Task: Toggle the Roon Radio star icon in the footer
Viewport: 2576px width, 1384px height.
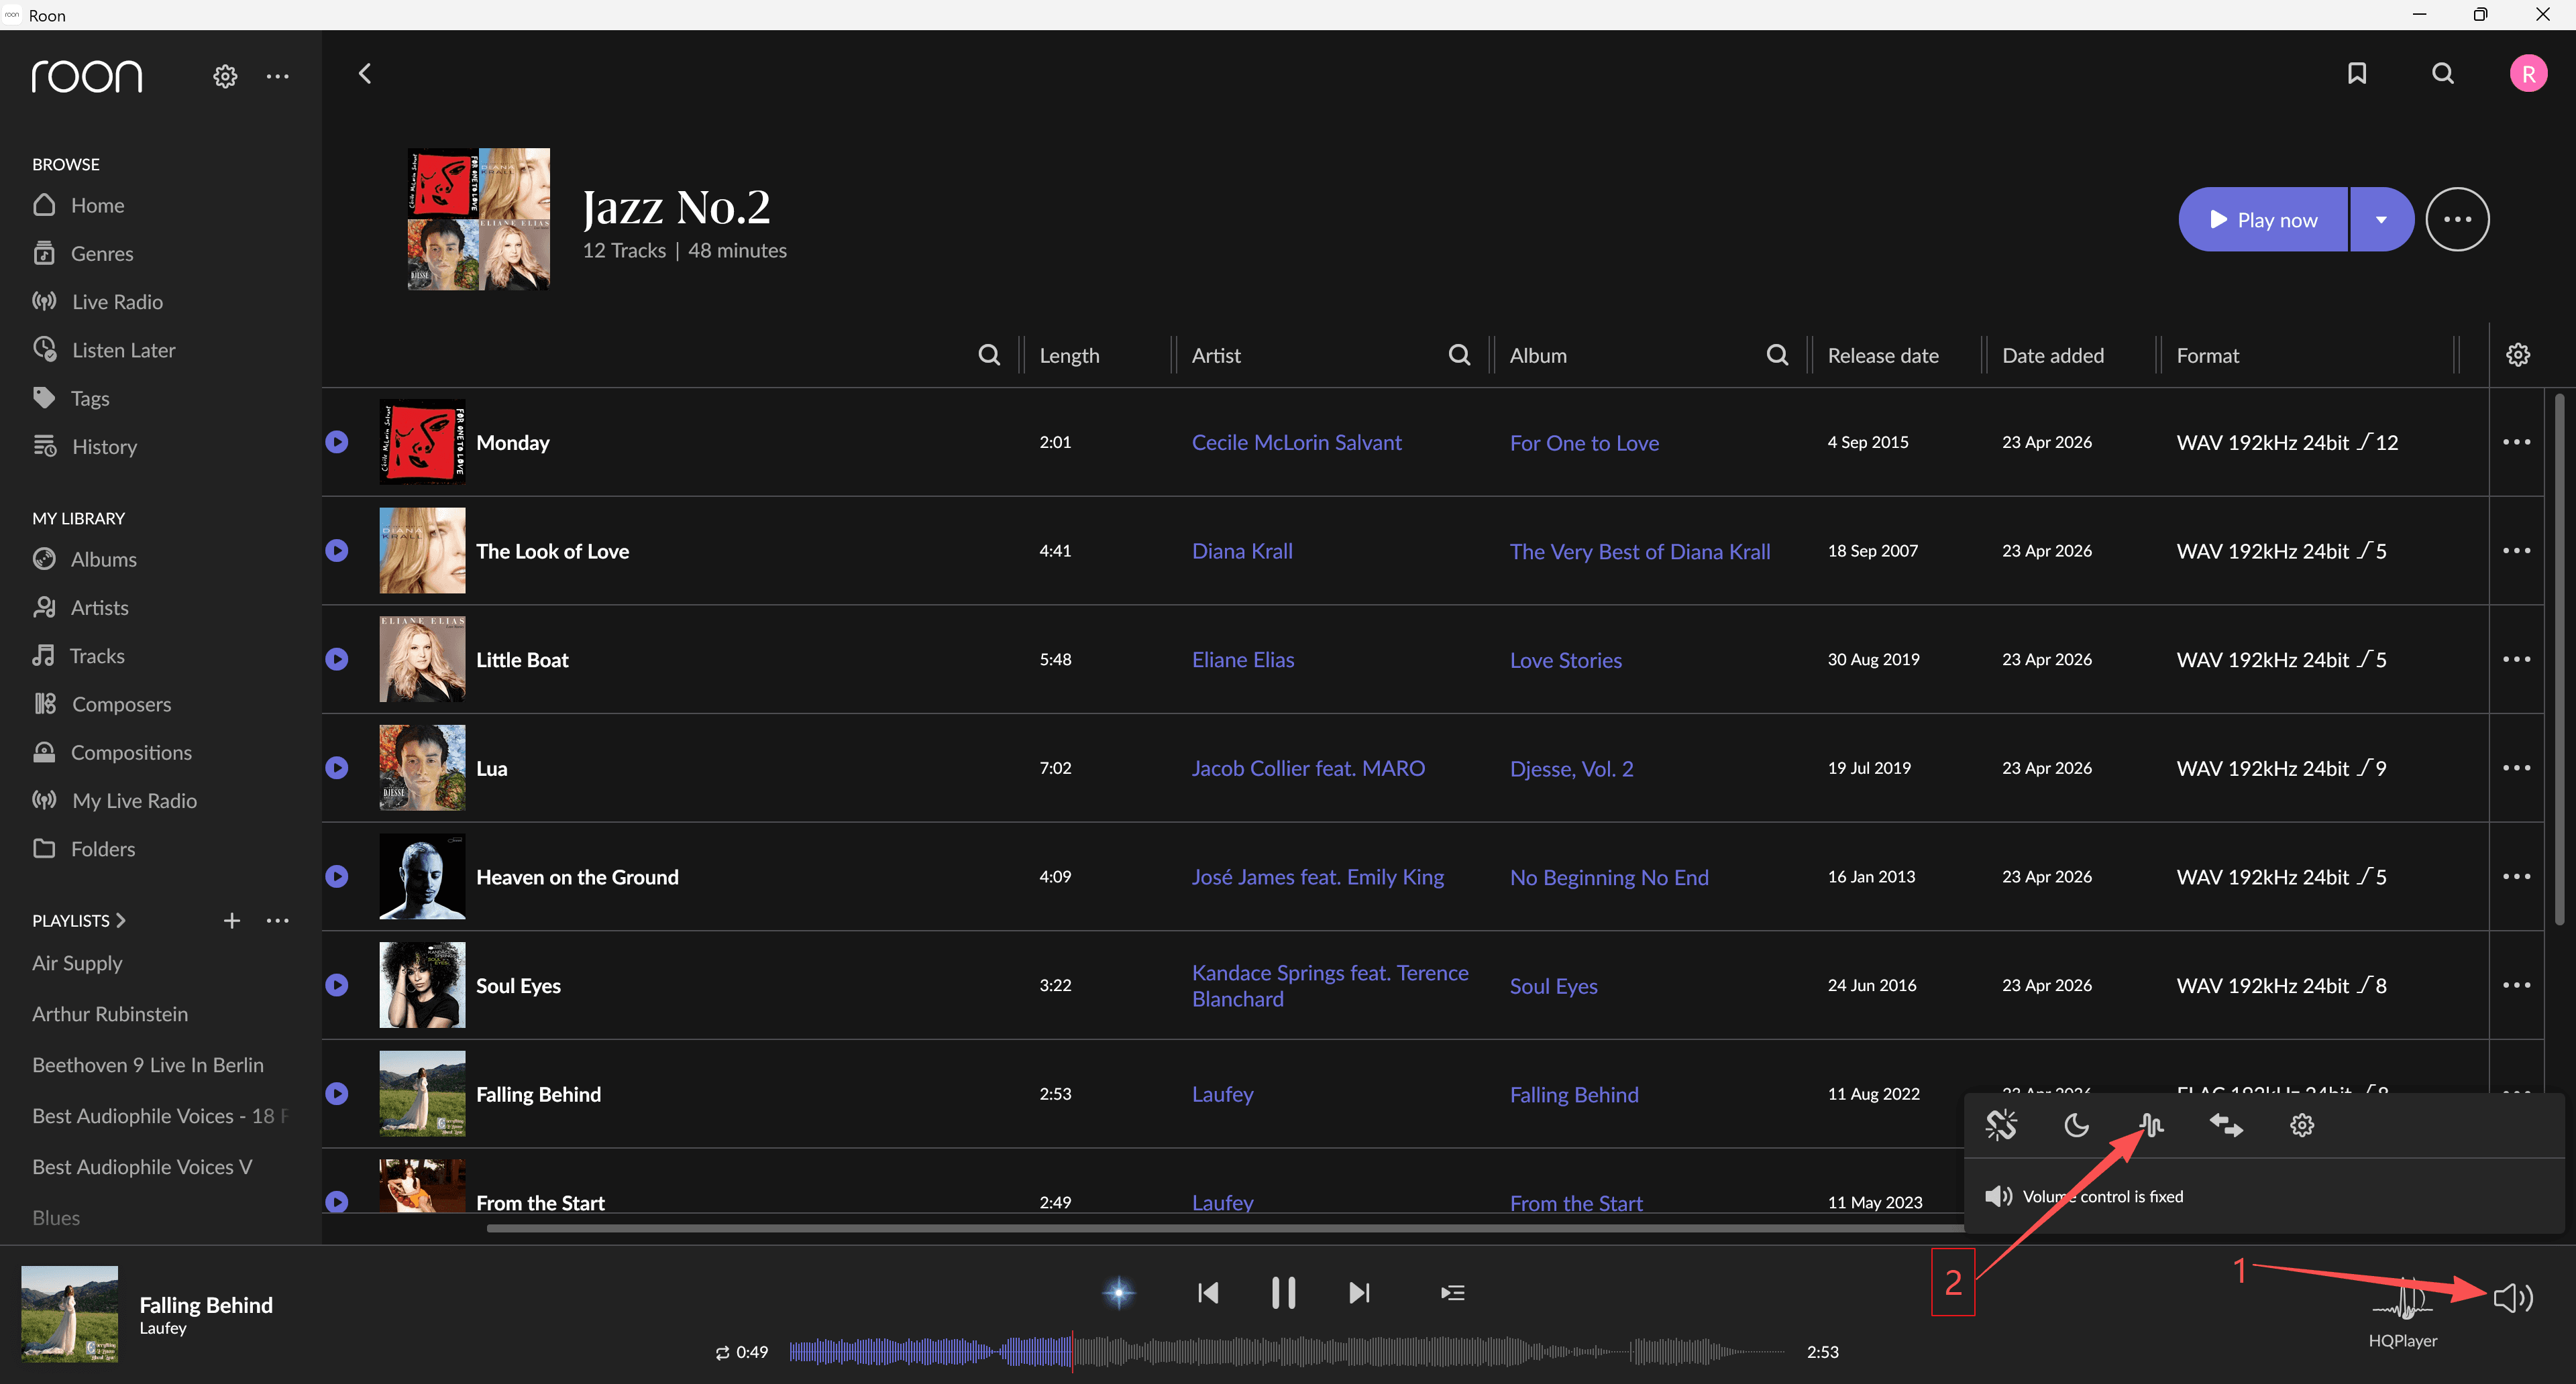Action: [x=1119, y=1293]
